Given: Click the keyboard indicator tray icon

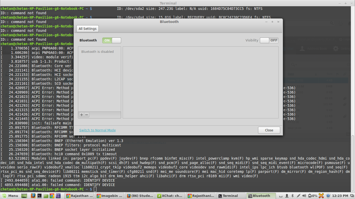Looking at the screenshot, I should click(281, 196).
